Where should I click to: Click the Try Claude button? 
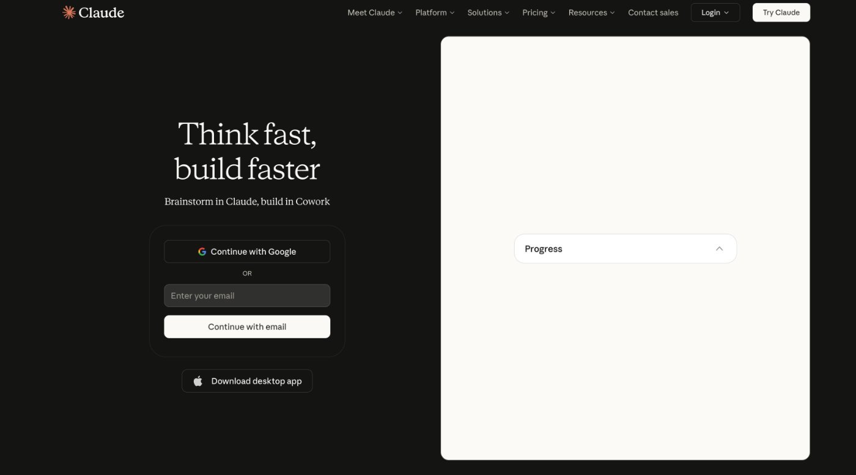(x=781, y=12)
